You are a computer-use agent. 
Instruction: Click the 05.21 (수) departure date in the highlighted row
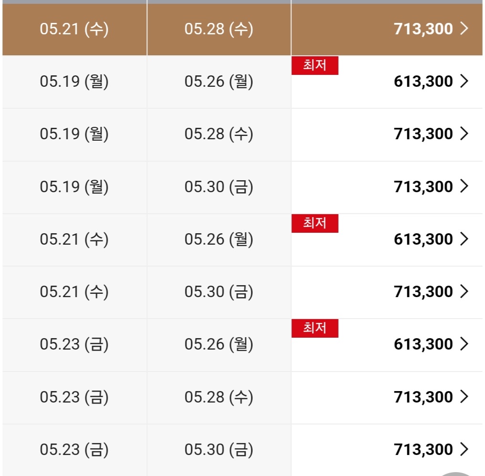(74, 29)
